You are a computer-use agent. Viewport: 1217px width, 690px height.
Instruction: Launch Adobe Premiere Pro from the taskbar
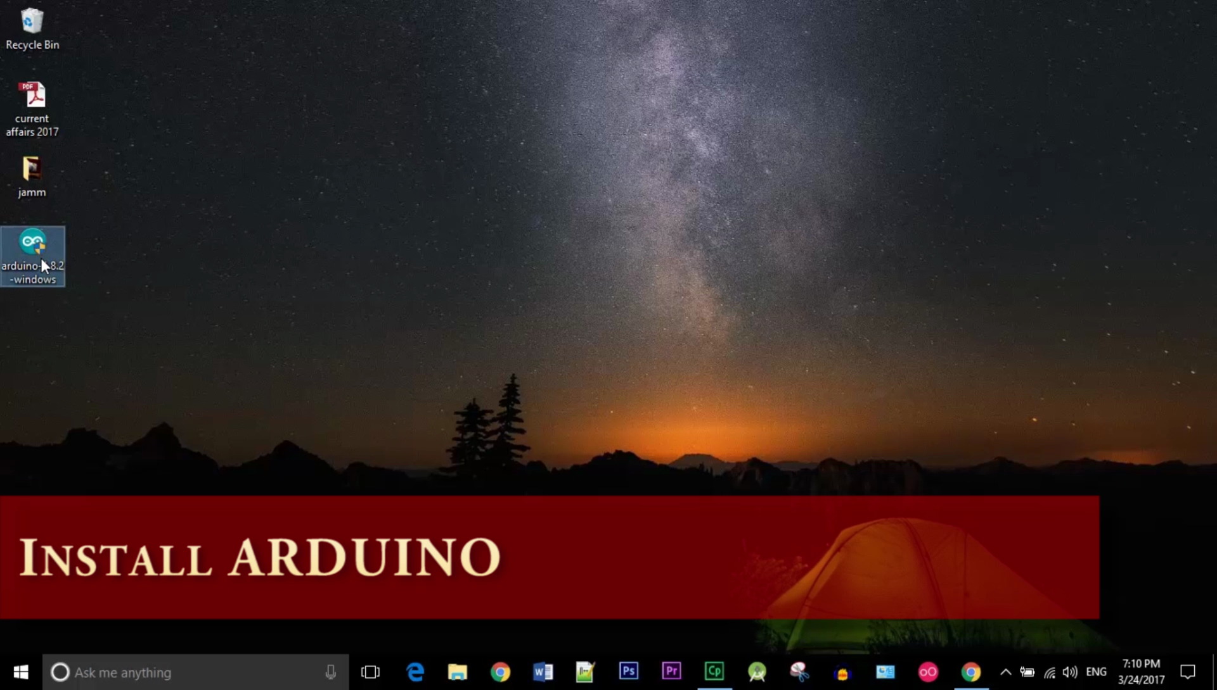671,671
